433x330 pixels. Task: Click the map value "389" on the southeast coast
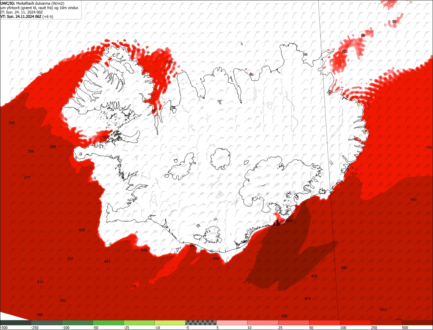point(289,221)
